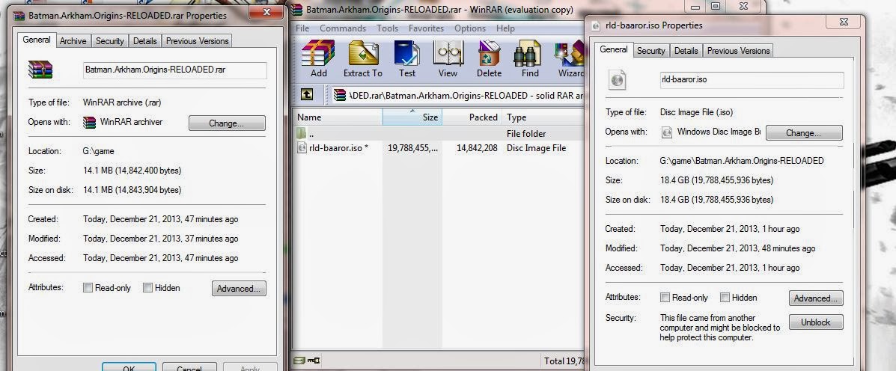Click Change button in rar Properties
This screenshot has width=896, height=371.
[227, 123]
